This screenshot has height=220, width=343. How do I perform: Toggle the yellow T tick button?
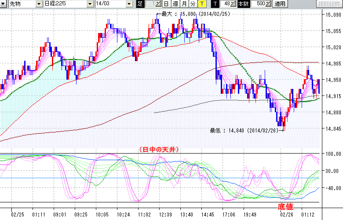[201, 4]
